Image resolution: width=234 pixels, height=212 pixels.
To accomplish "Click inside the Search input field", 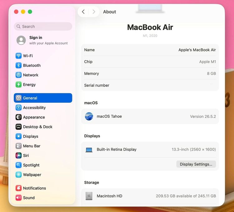I will point(43,27).
